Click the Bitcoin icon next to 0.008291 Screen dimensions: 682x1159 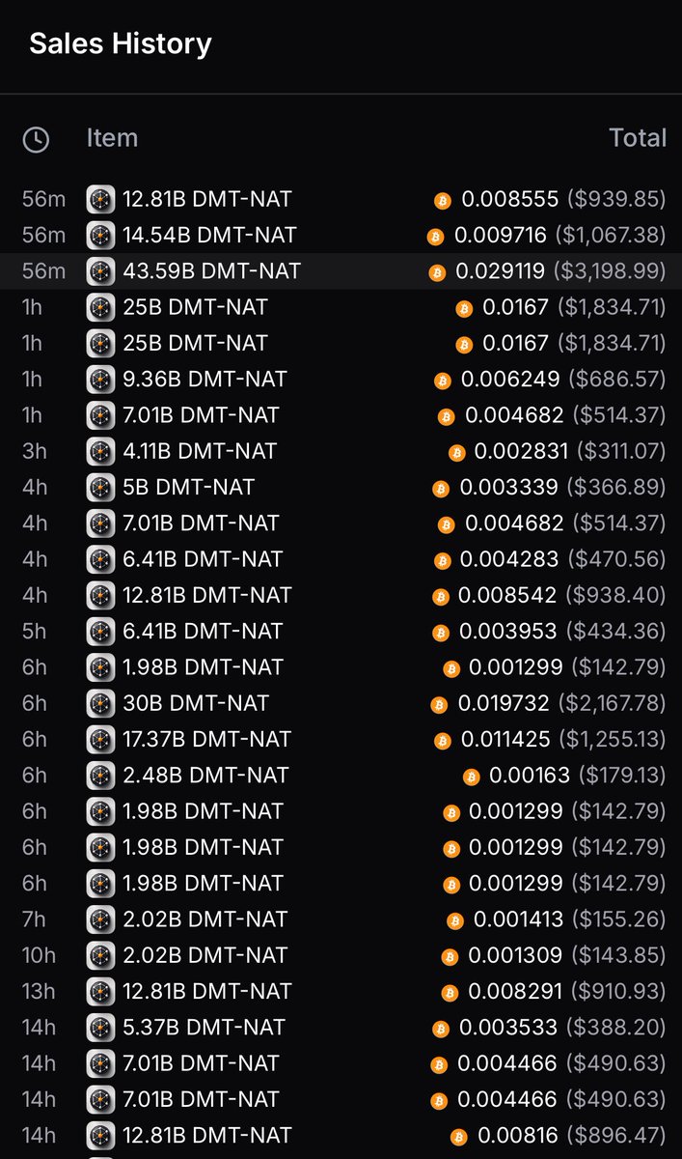pyautogui.click(x=450, y=993)
